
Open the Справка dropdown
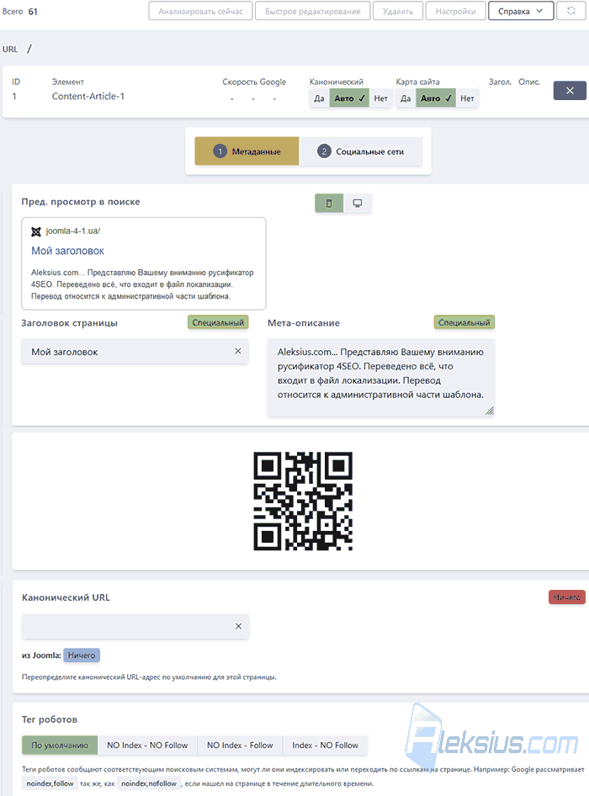click(x=521, y=11)
